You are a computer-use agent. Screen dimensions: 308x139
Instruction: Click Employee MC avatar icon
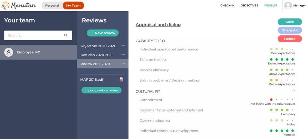click(9, 52)
